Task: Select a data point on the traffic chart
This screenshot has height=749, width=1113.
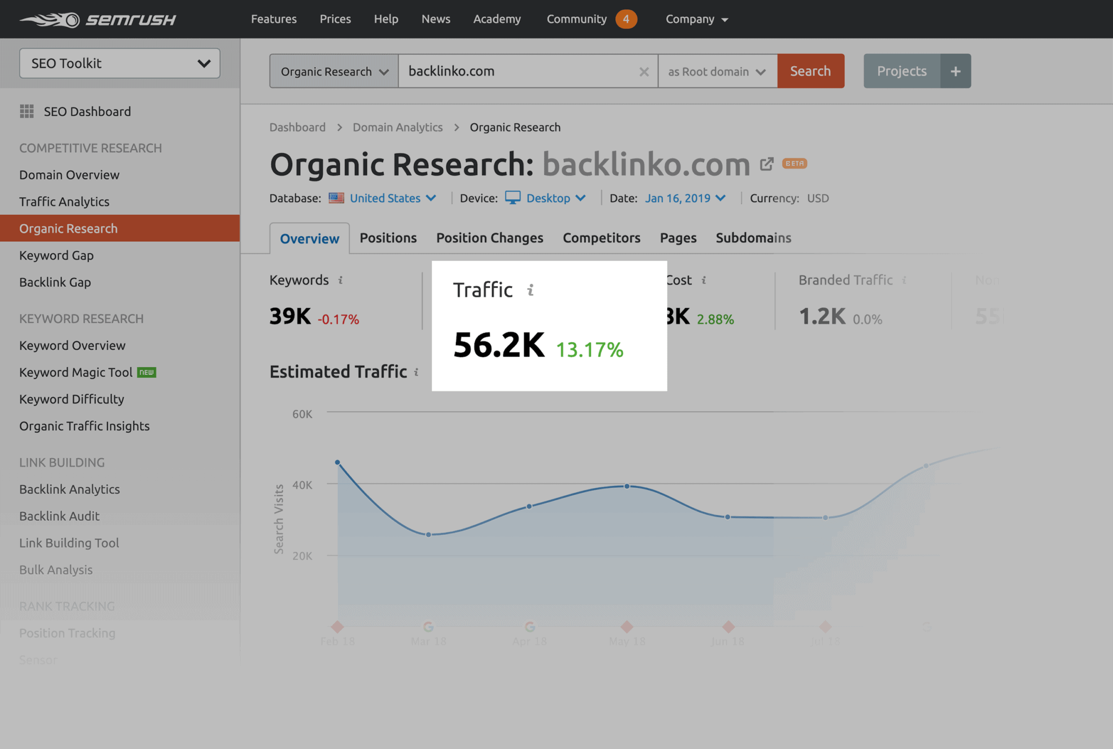Action: point(627,486)
